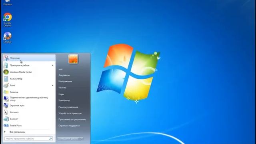Open the user personal folder link

click(60, 69)
